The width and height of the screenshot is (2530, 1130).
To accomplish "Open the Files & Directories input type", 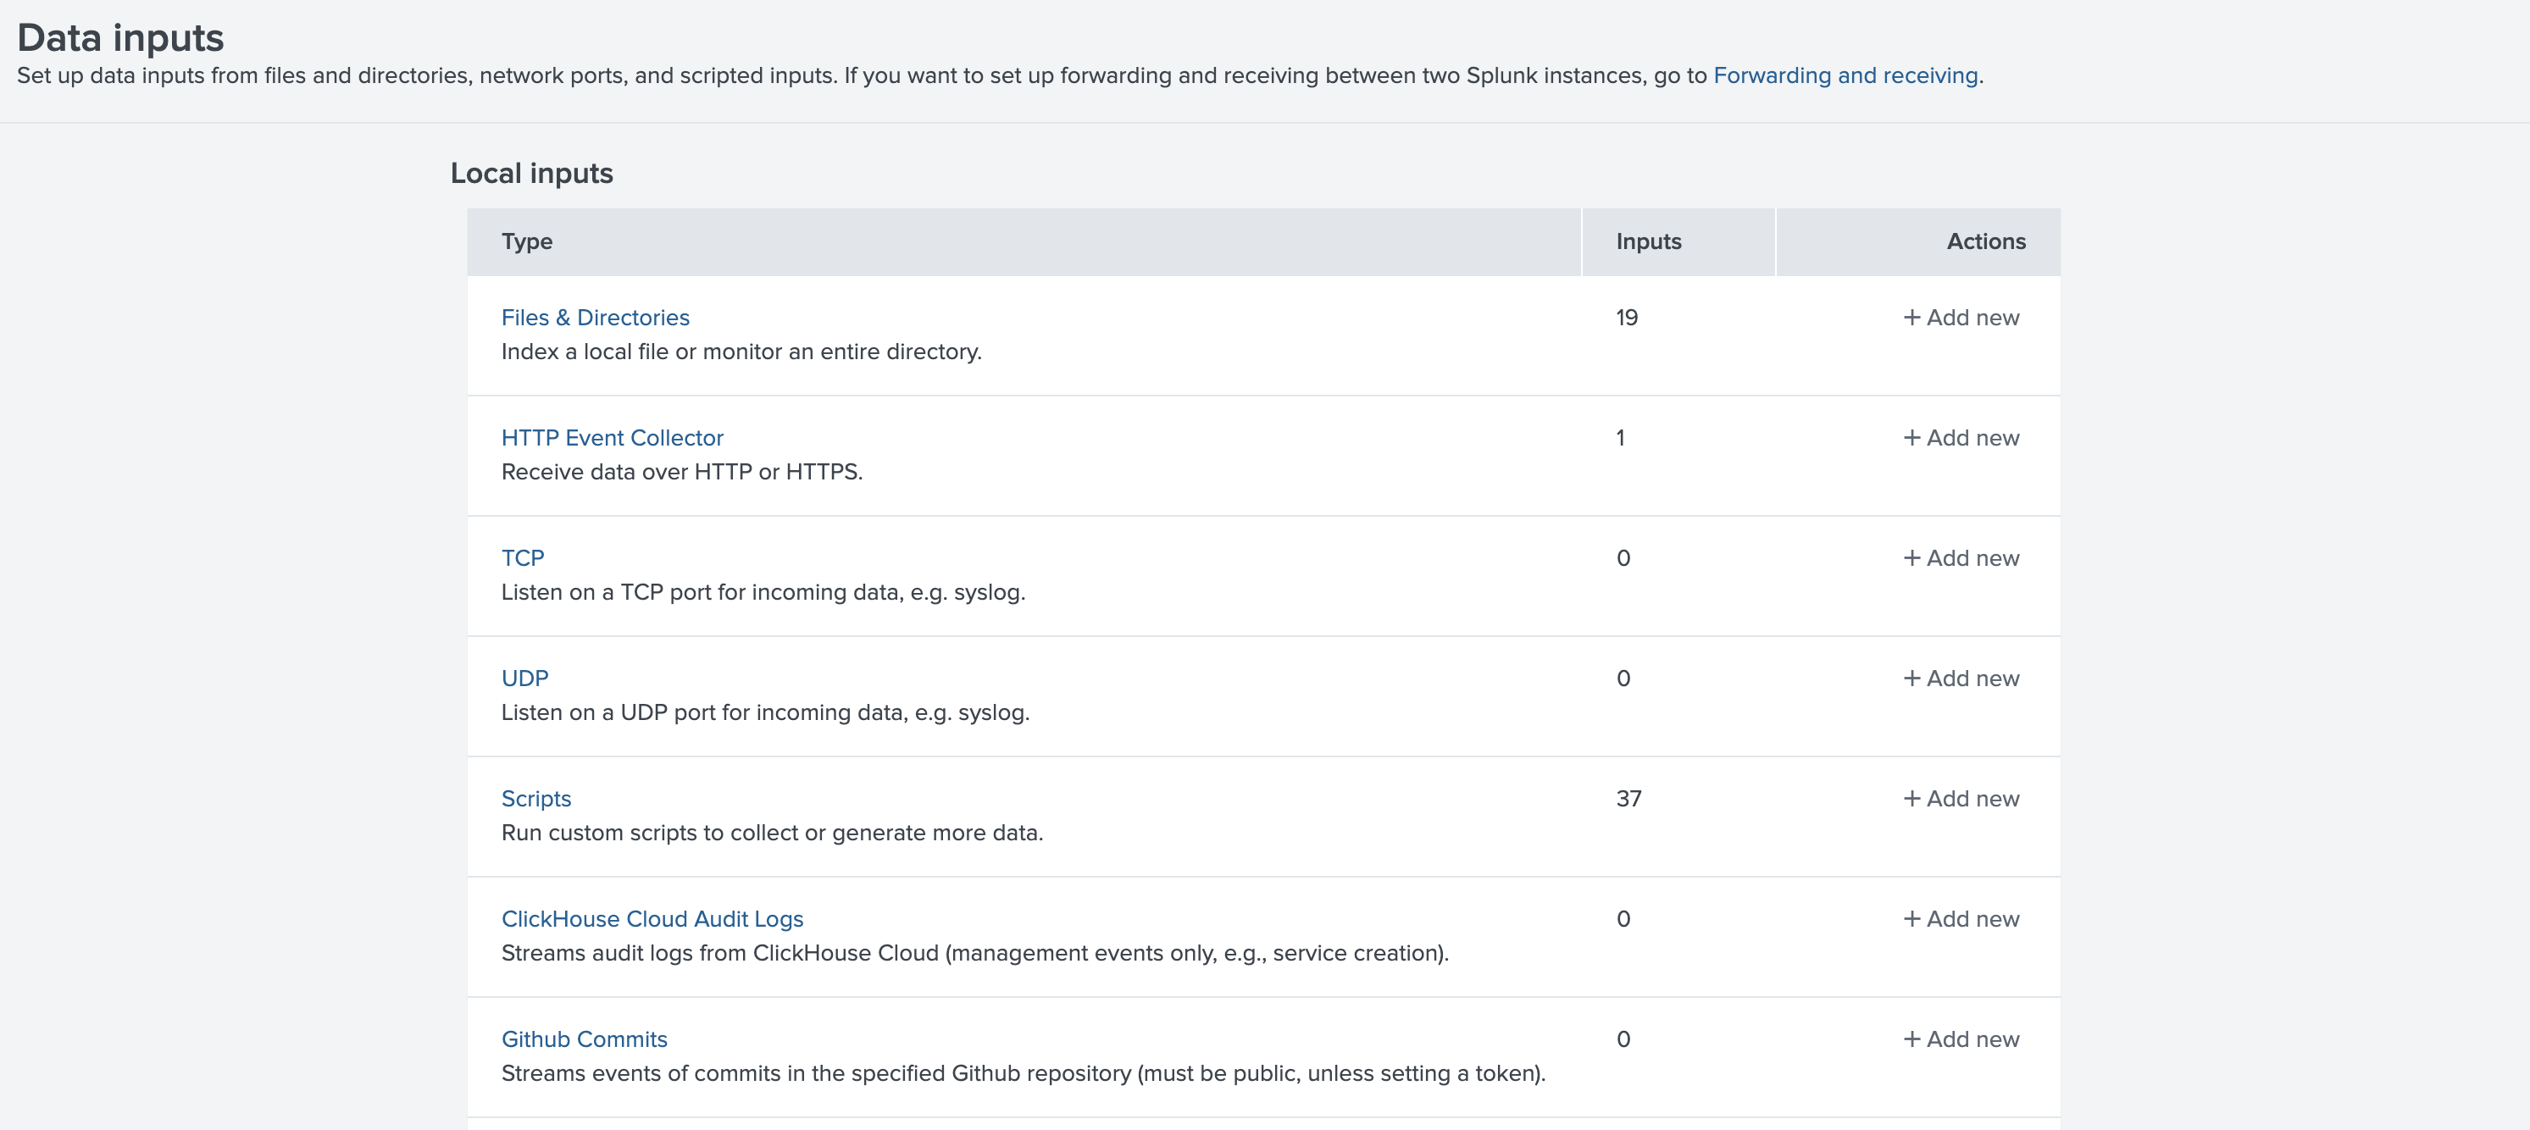I will pyautogui.click(x=595, y=317).
